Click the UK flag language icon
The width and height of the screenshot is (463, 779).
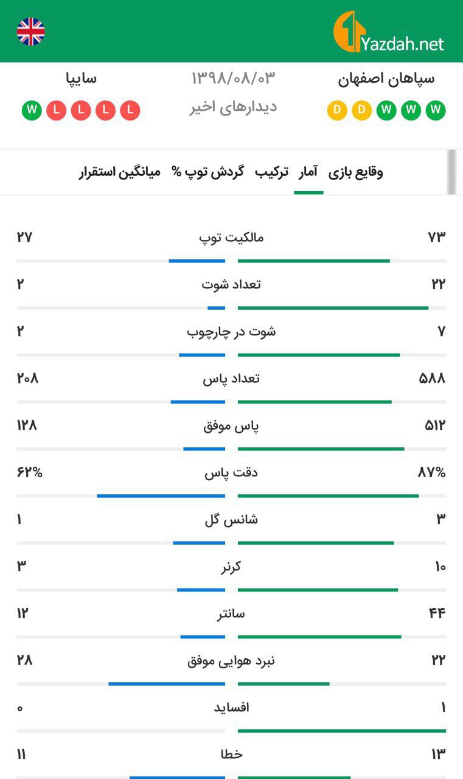pyautogui.click(x=30, y=32)
